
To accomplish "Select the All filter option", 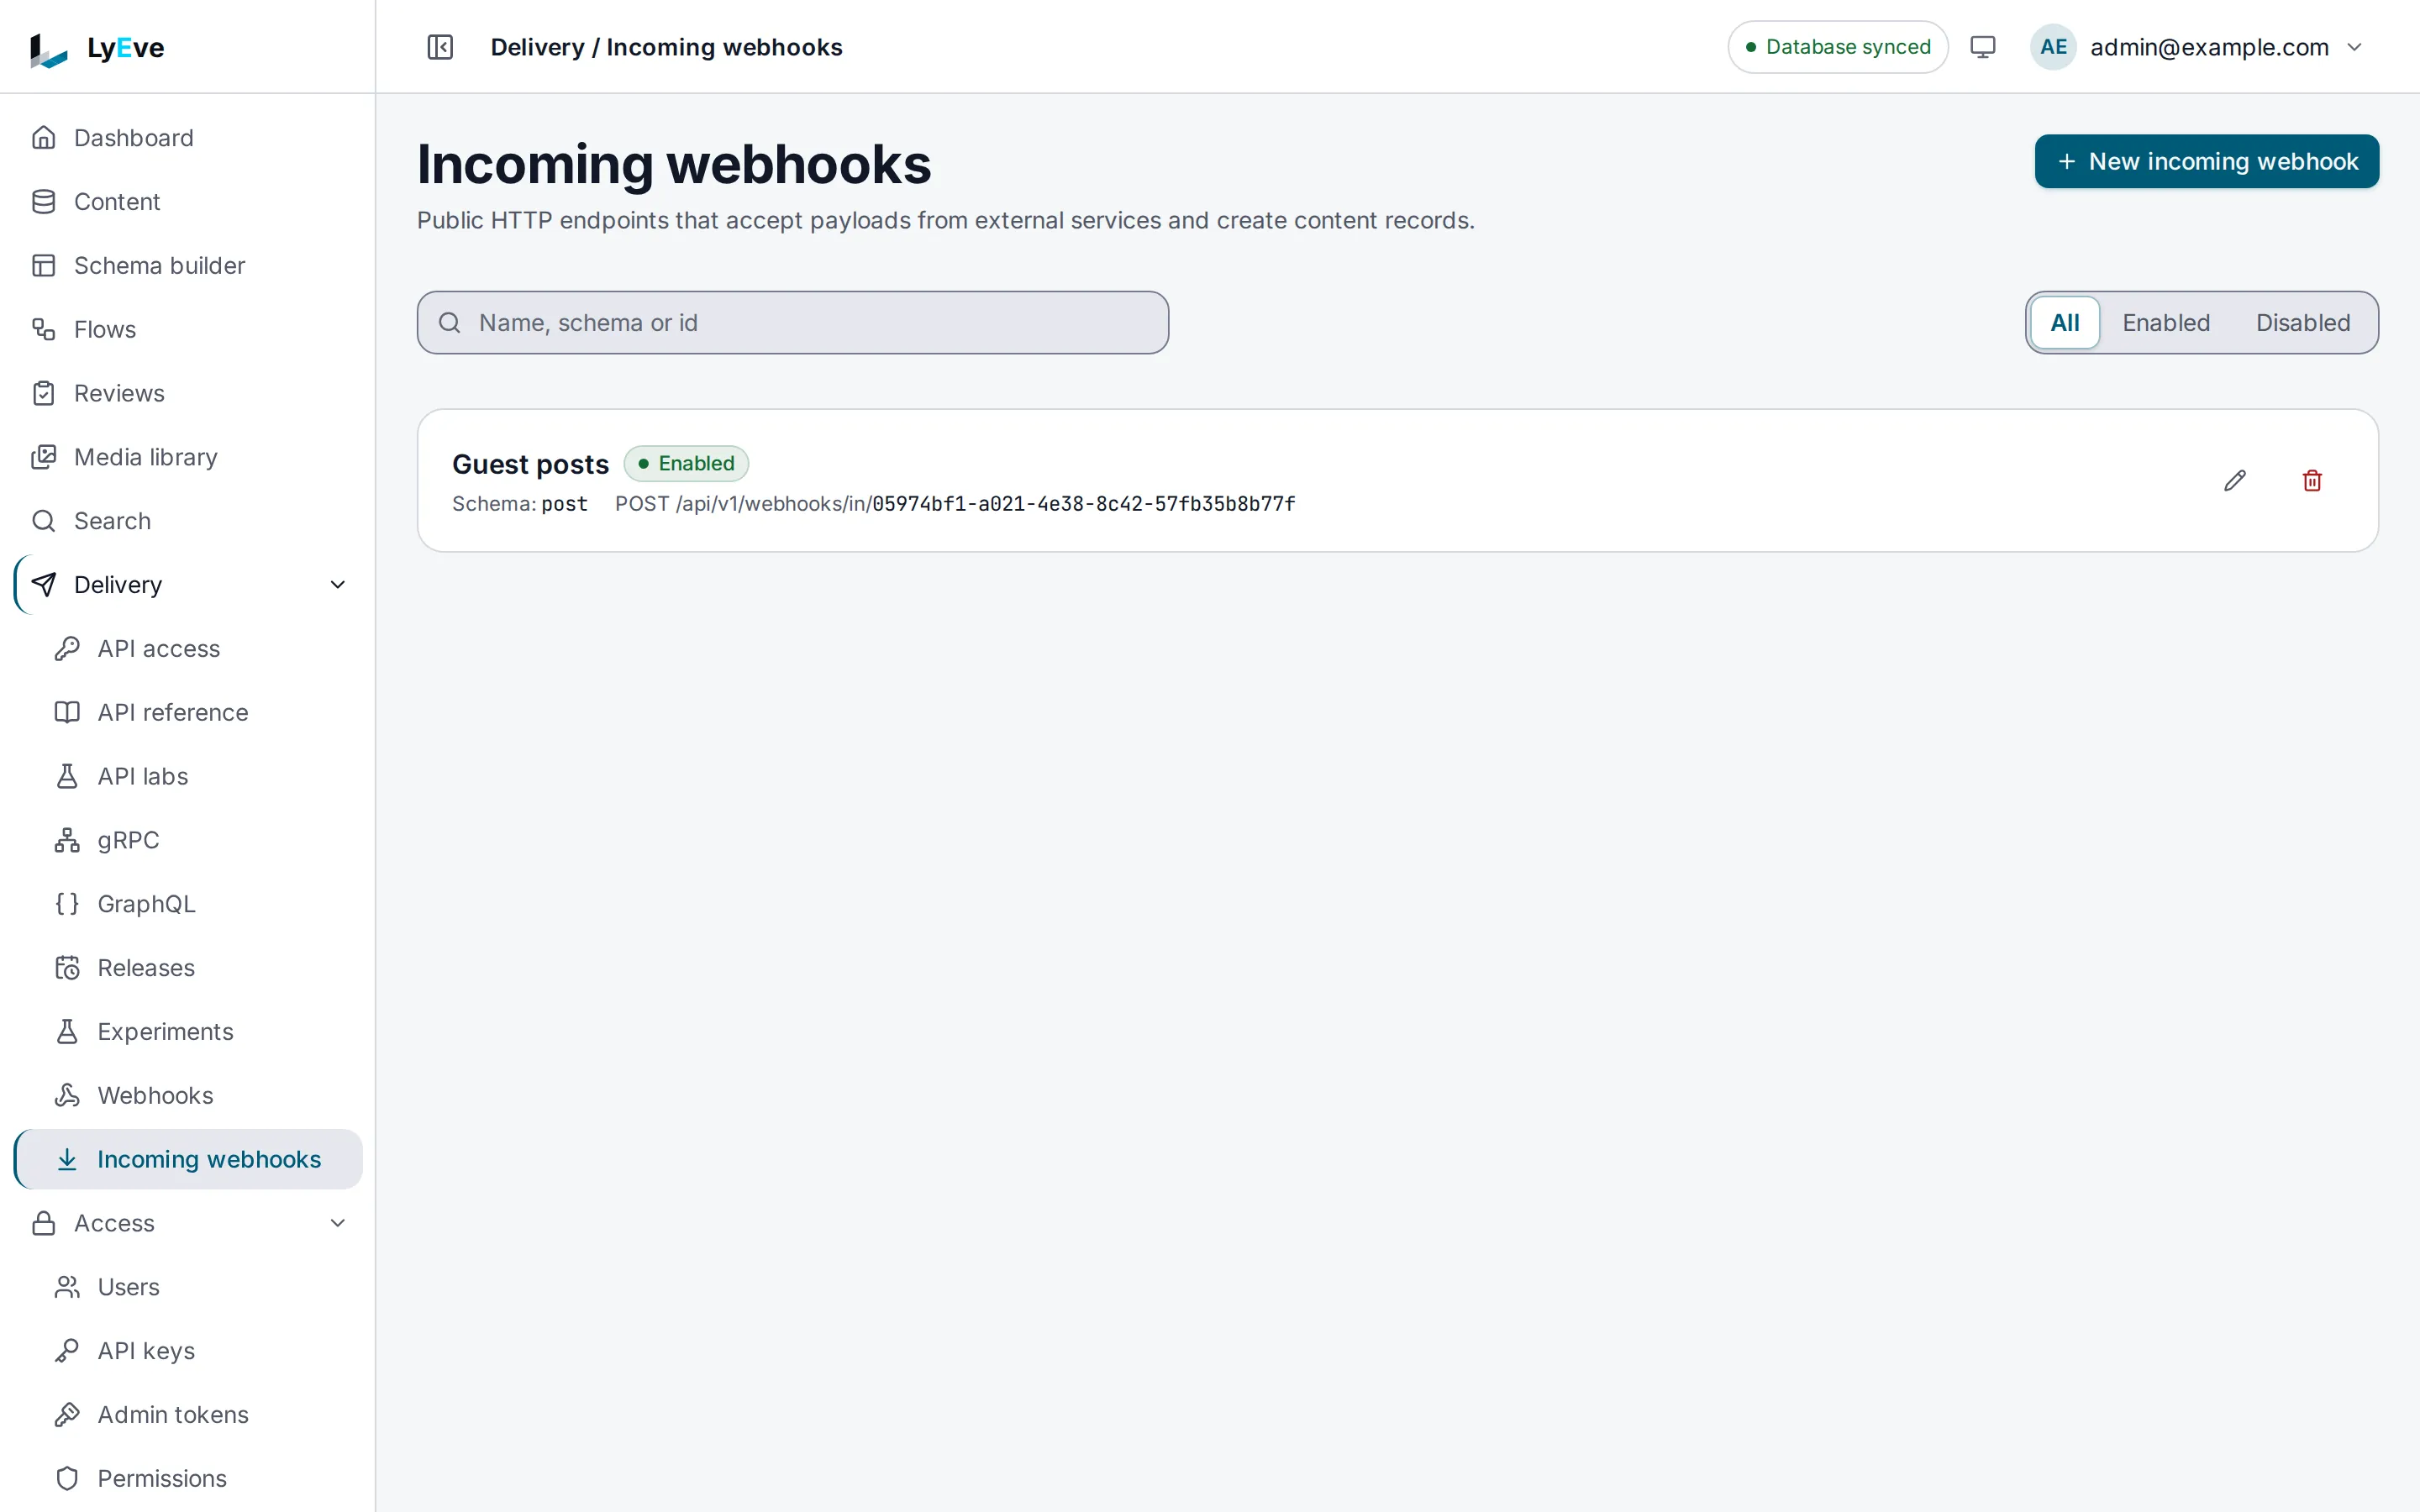I will (x=2064, y=323).
